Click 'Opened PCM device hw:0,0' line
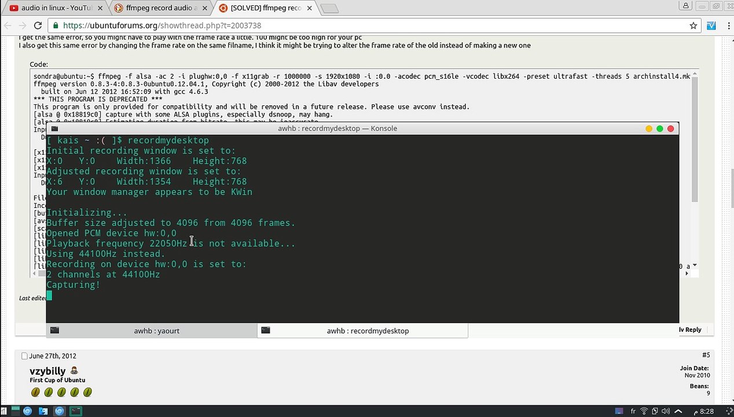 112,233
